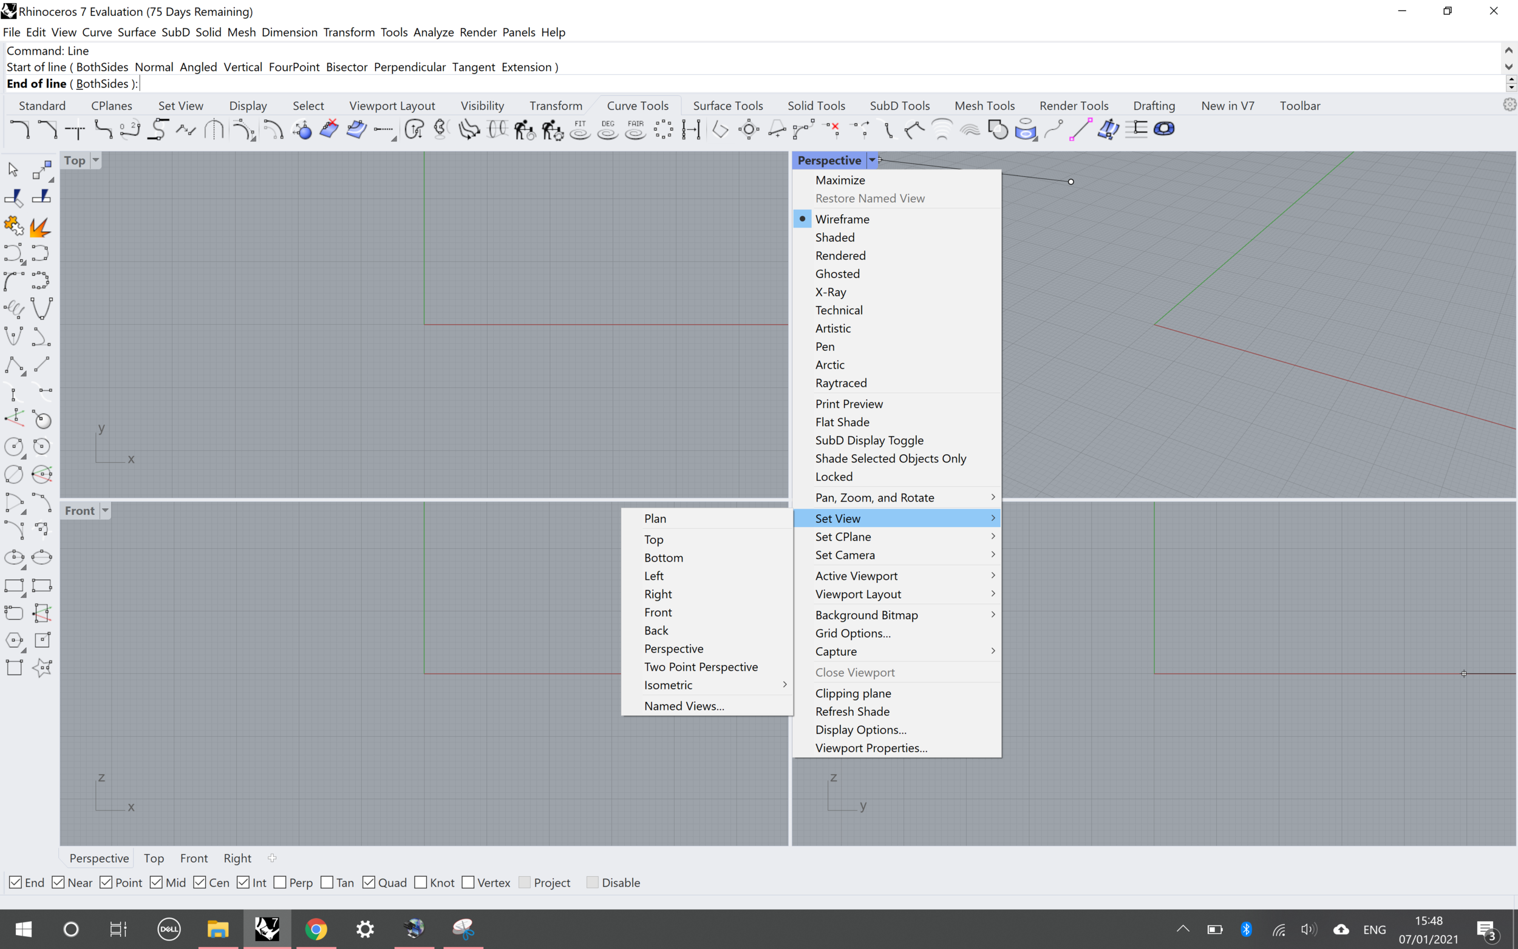This screenshot has height=949, width=1518.
Task: Select the single Line tool
Action: 41,364
